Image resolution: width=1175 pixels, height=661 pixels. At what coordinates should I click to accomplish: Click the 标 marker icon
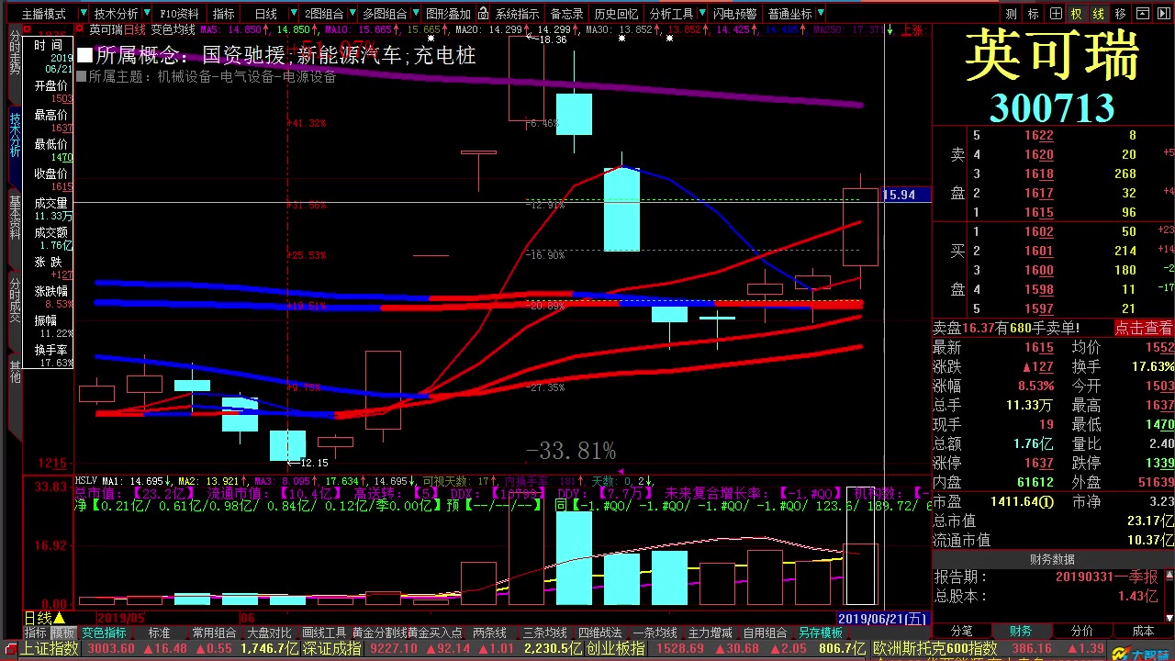point(1033,14)
